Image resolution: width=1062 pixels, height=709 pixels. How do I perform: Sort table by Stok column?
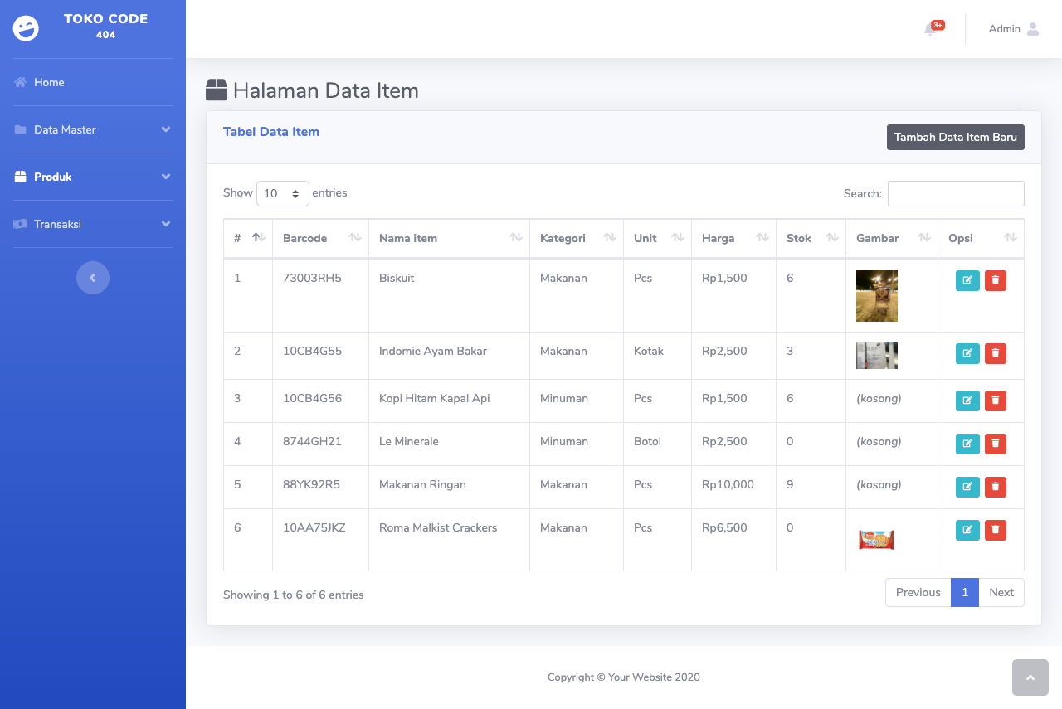pyautogui.click(x=811, y=238)
